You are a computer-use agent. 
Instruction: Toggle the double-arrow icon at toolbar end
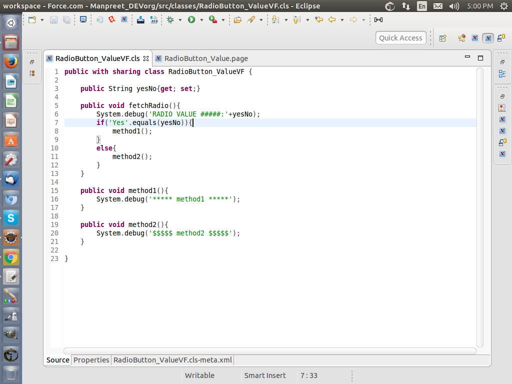378,19
